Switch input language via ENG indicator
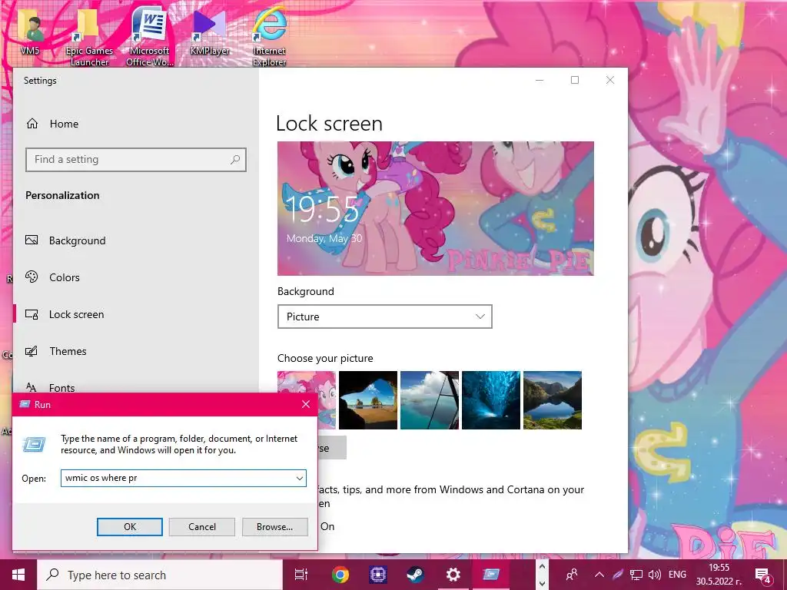787x590 pixels. pyautogui.click(x=678, y=575)
